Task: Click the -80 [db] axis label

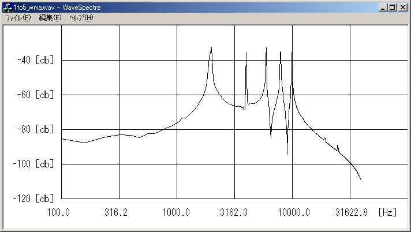Action: (x=36, y=129)
